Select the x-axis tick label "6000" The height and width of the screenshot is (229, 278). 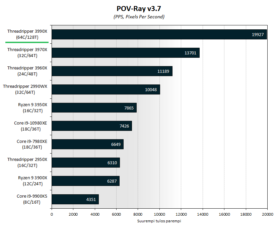pos(116,214)
